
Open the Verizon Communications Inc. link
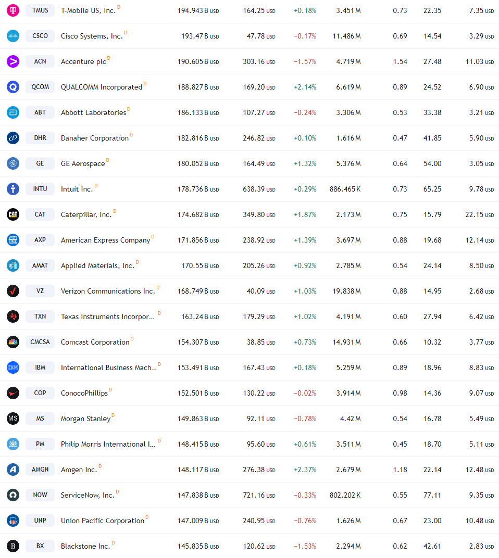(x=108, y=291)
